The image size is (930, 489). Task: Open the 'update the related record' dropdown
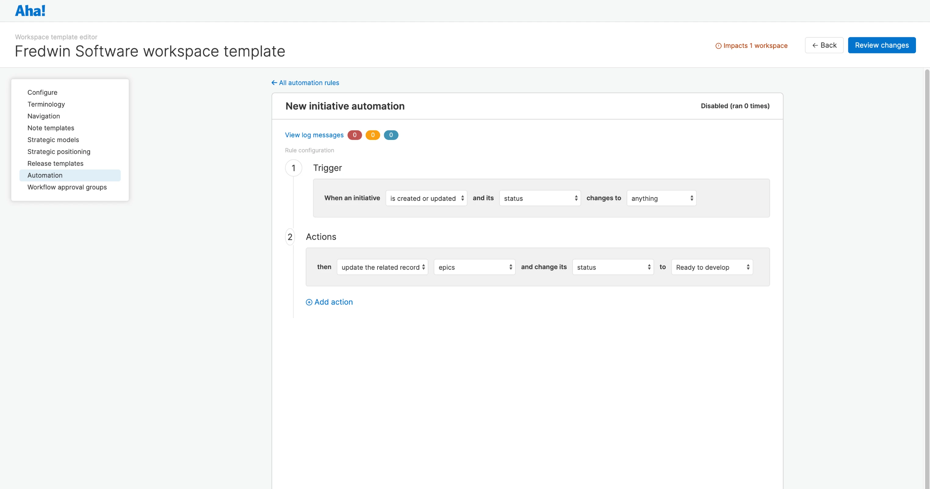[382, 267]
